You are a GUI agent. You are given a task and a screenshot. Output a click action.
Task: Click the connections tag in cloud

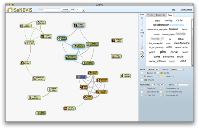click(177, 25)
